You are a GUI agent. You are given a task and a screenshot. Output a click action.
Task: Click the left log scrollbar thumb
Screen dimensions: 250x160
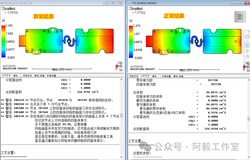point(121,115)
